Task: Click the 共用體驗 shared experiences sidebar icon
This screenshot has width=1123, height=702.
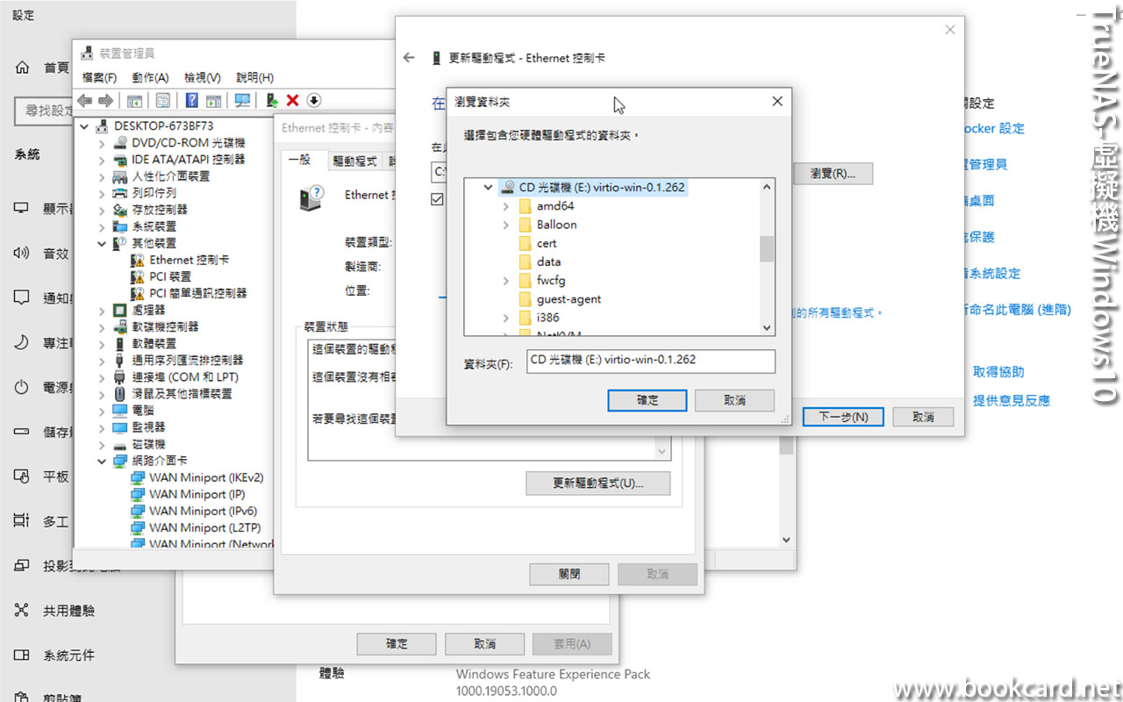Action: coord(21,610)
